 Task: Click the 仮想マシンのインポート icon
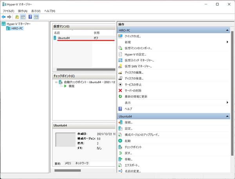(120, 48)
